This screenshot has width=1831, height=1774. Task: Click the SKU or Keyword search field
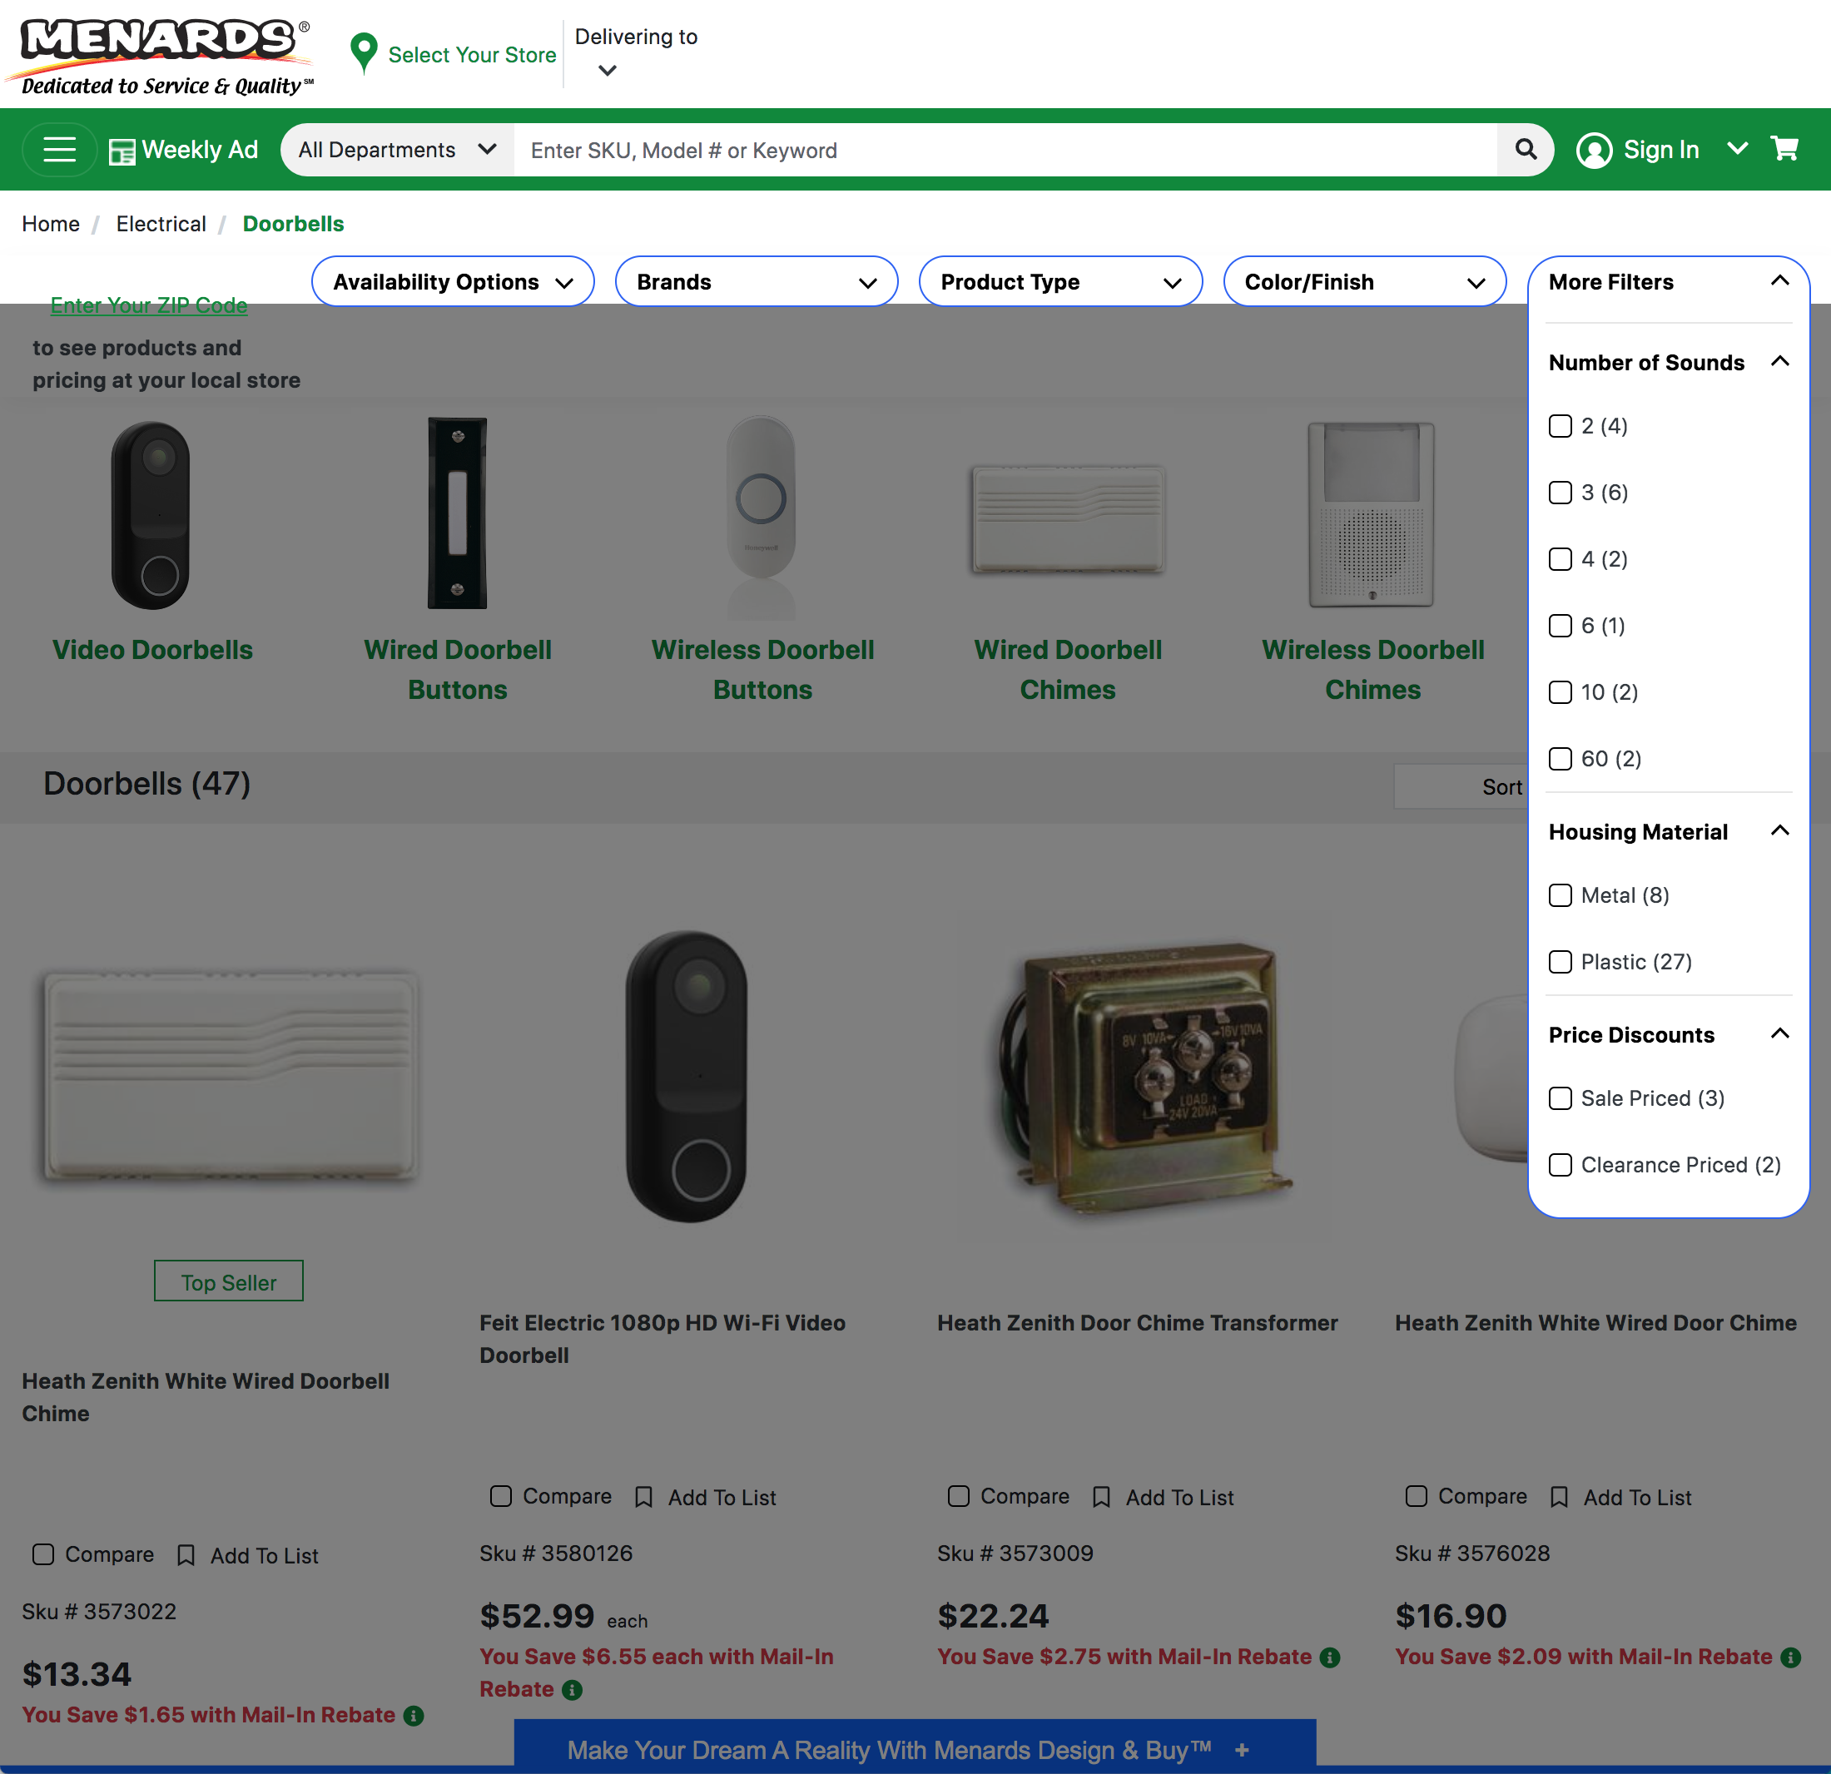click(x=934, y=150)
